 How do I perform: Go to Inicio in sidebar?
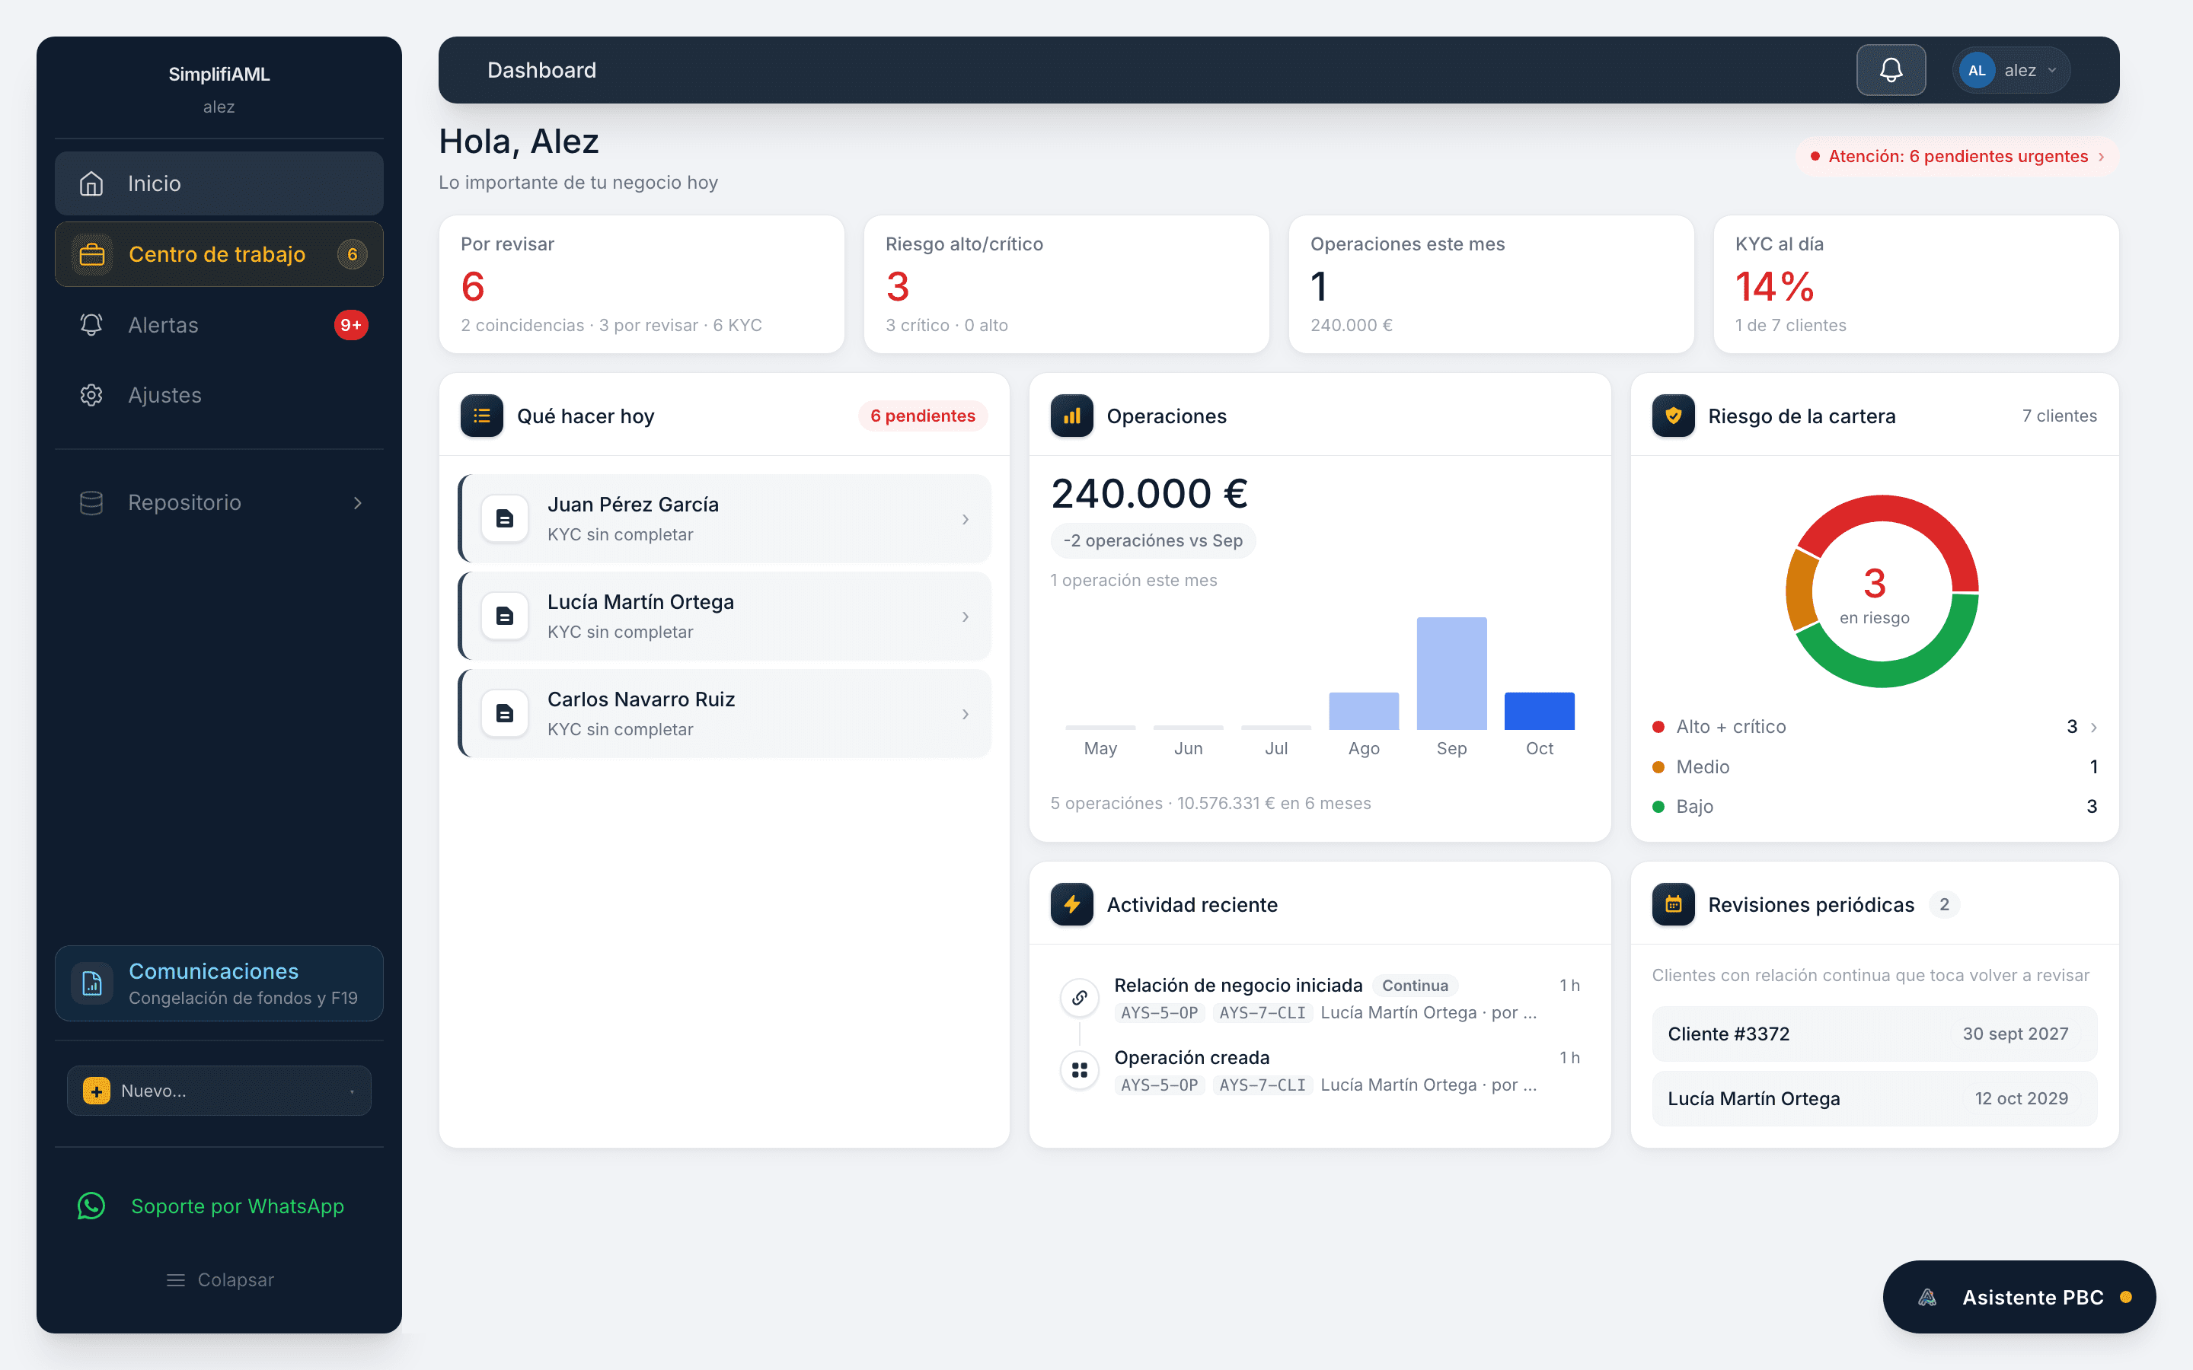(219, 183)
